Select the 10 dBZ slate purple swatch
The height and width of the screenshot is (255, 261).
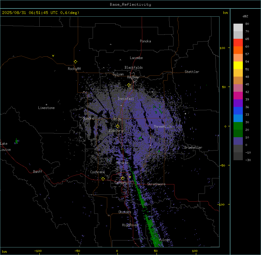click(238, 141)
